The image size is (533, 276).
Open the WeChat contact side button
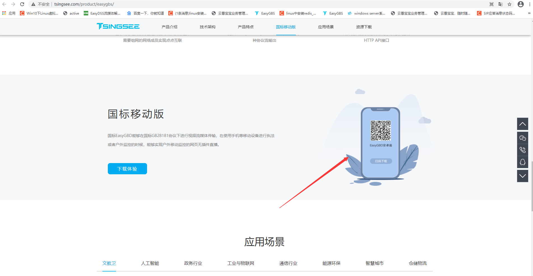(523, 138)
